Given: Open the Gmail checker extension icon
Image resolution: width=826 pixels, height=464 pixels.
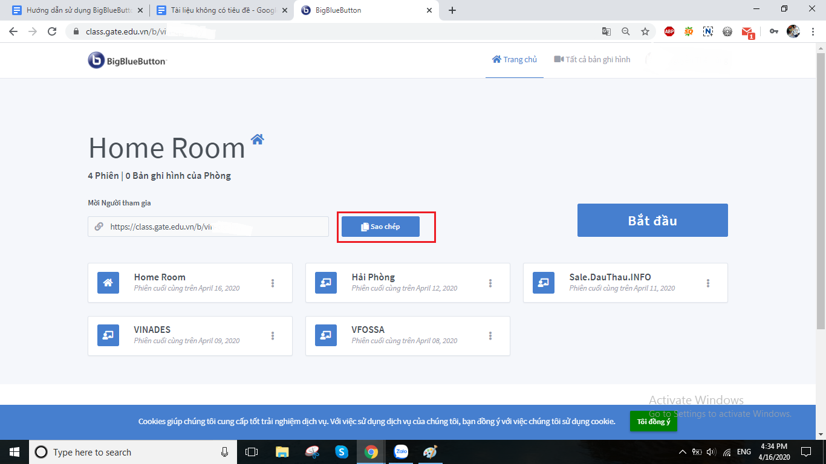Looking at the screenshot, I should [x=747, y=32].
